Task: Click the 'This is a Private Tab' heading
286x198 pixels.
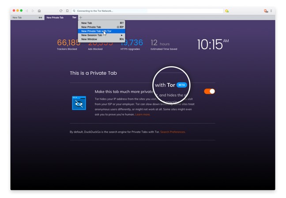Action: coord(93,73)
